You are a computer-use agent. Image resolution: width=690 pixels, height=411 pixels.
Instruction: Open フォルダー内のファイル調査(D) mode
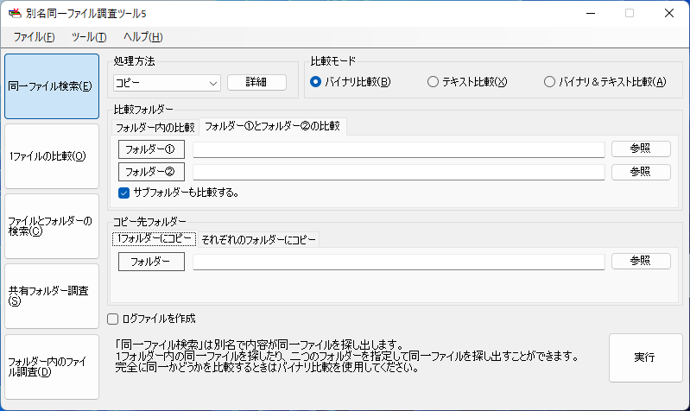(52, 367)
